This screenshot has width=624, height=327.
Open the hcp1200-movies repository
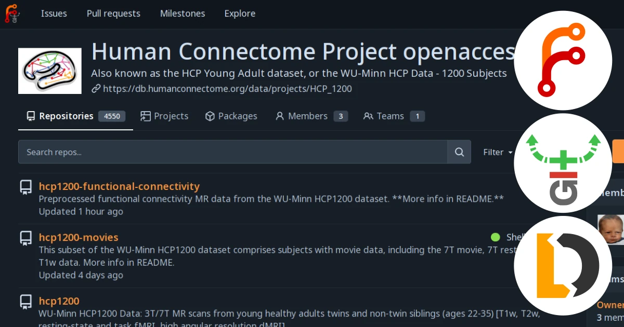(79, 238)
